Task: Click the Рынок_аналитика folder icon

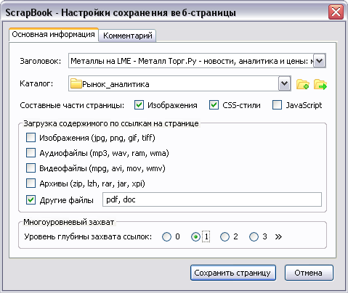Action: click(76, 83)
